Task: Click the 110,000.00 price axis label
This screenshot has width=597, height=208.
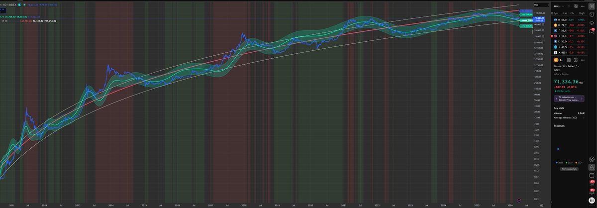Action: click(540, 13)
